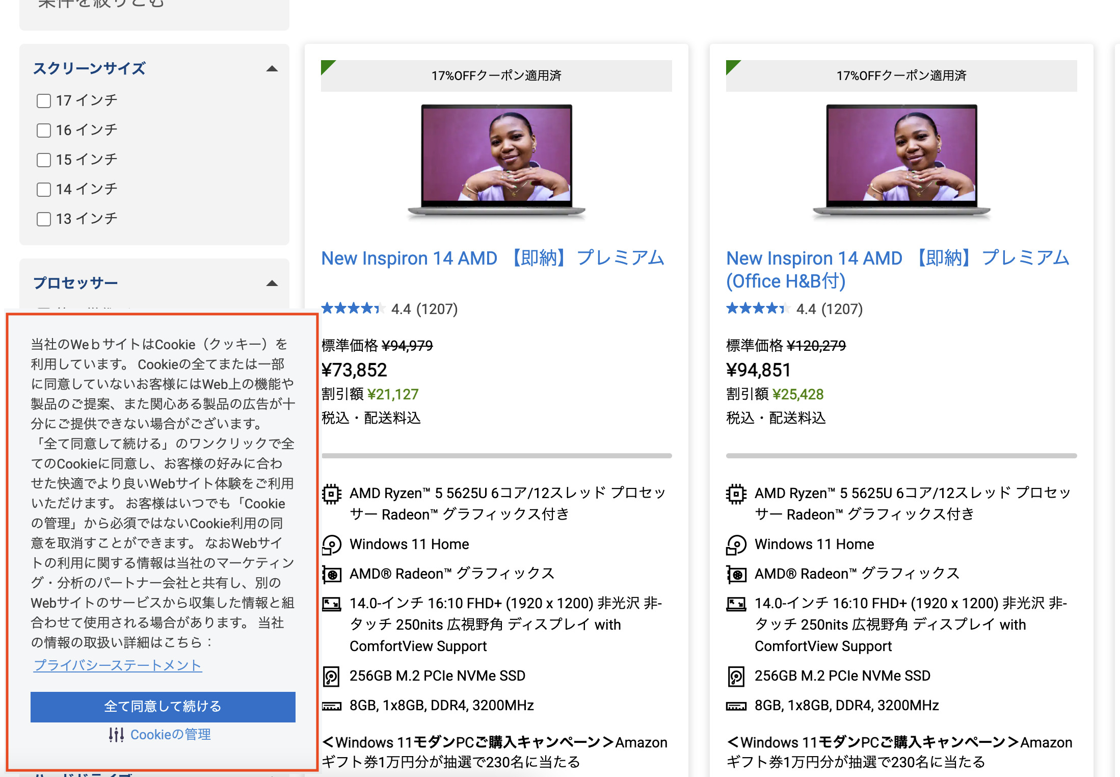This screenshot has height=777, width=1120.
Task: Click Radeon graphics card icon, first product
Action: [x=331, y=575]
